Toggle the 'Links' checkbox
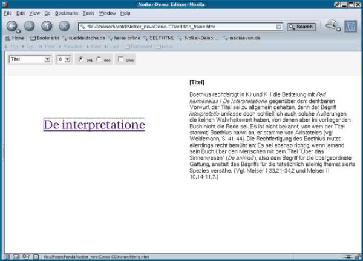Viewport: 363px width, 261px height. coord(120,59)
